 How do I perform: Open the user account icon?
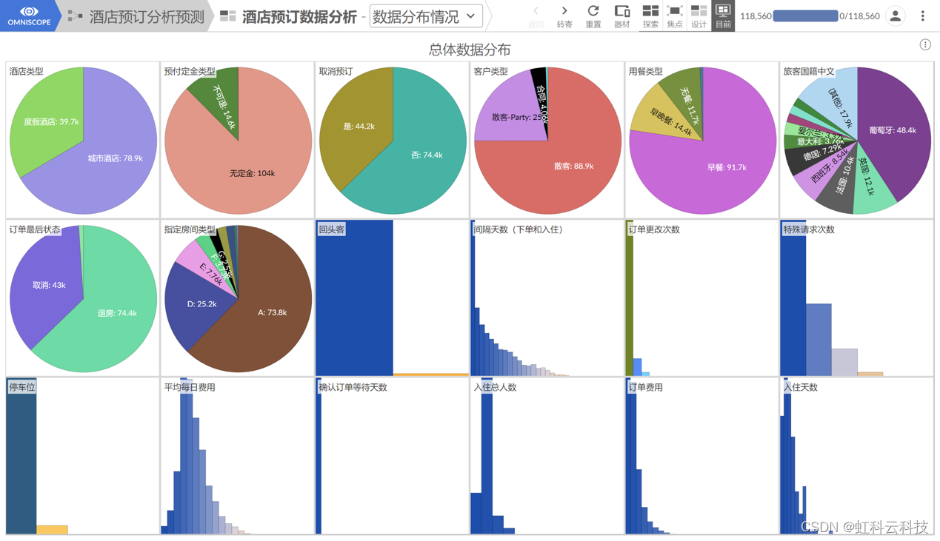click(x=895, y=16)
